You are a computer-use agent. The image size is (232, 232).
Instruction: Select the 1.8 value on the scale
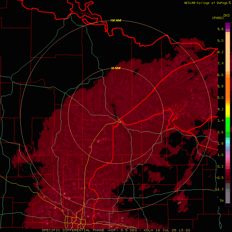click(220, 144)
